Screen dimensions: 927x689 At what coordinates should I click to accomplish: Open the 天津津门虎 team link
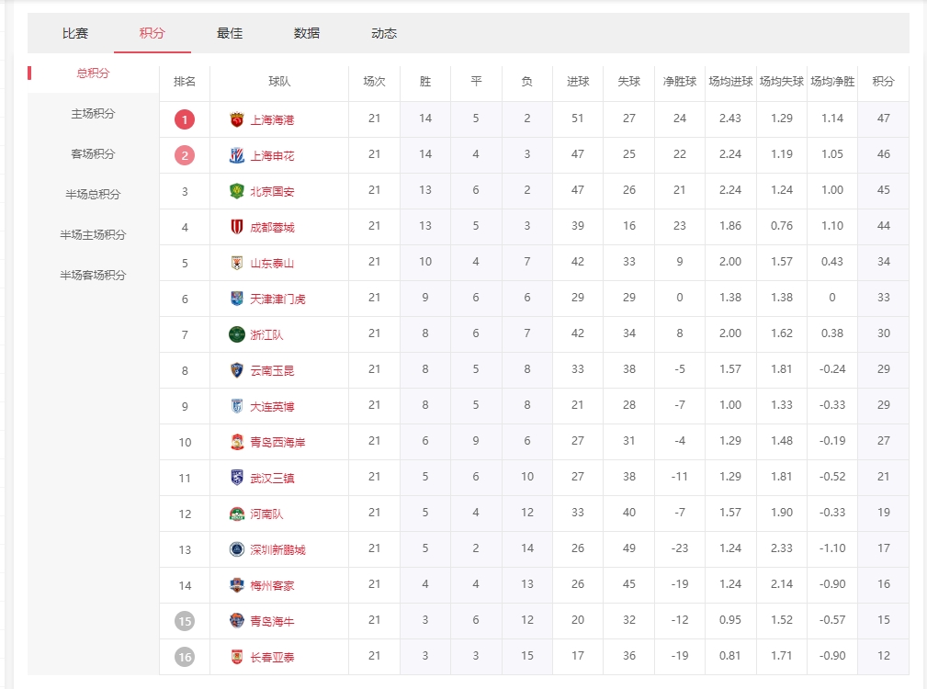click(x=277, y=299)
